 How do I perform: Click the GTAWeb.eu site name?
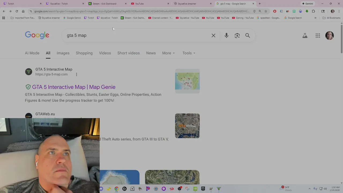[x=45, y=114]
